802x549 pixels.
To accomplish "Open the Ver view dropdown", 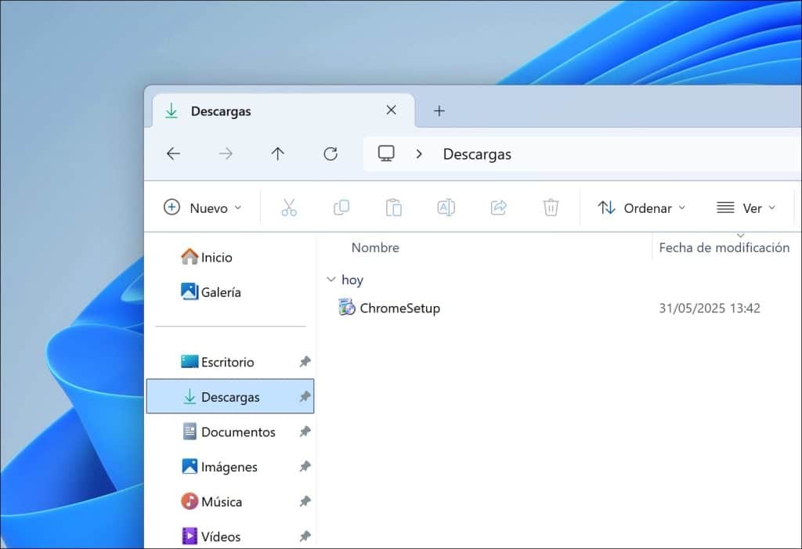I will point(746,208).
